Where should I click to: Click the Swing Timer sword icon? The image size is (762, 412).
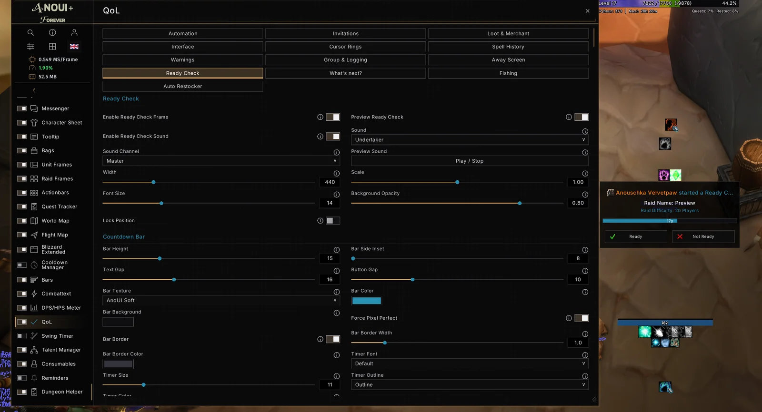coord(34,336)
